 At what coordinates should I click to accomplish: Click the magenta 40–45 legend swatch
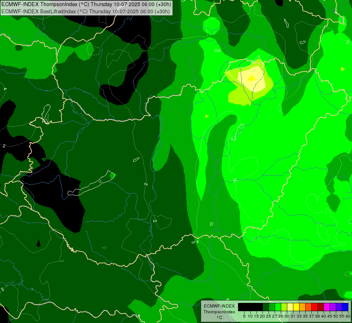pyautogui.click(x=327, y=307)
